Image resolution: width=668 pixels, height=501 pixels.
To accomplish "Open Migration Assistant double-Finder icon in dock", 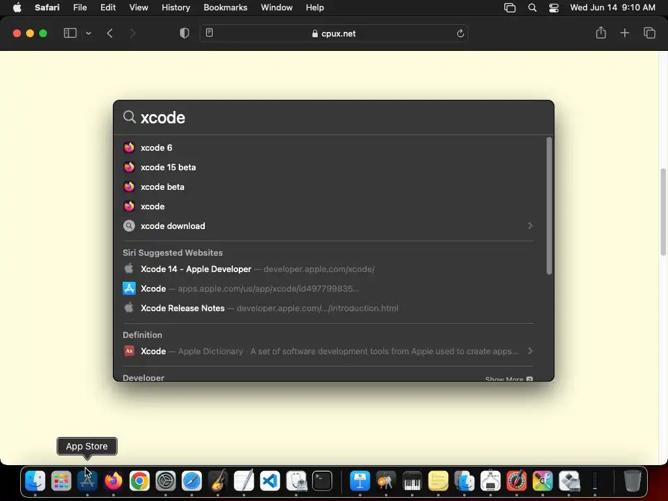I will click(x=464, y=481).
